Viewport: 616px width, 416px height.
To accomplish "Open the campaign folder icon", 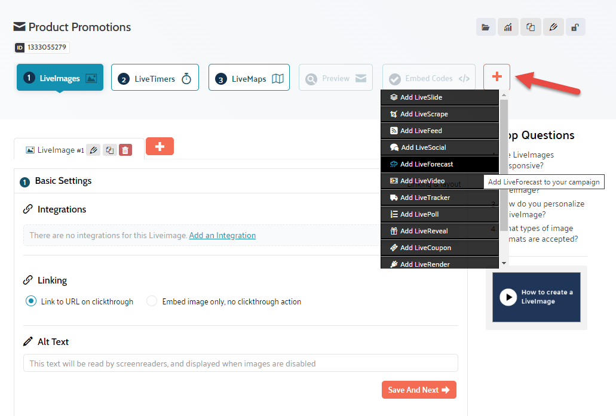I will 486,27.
